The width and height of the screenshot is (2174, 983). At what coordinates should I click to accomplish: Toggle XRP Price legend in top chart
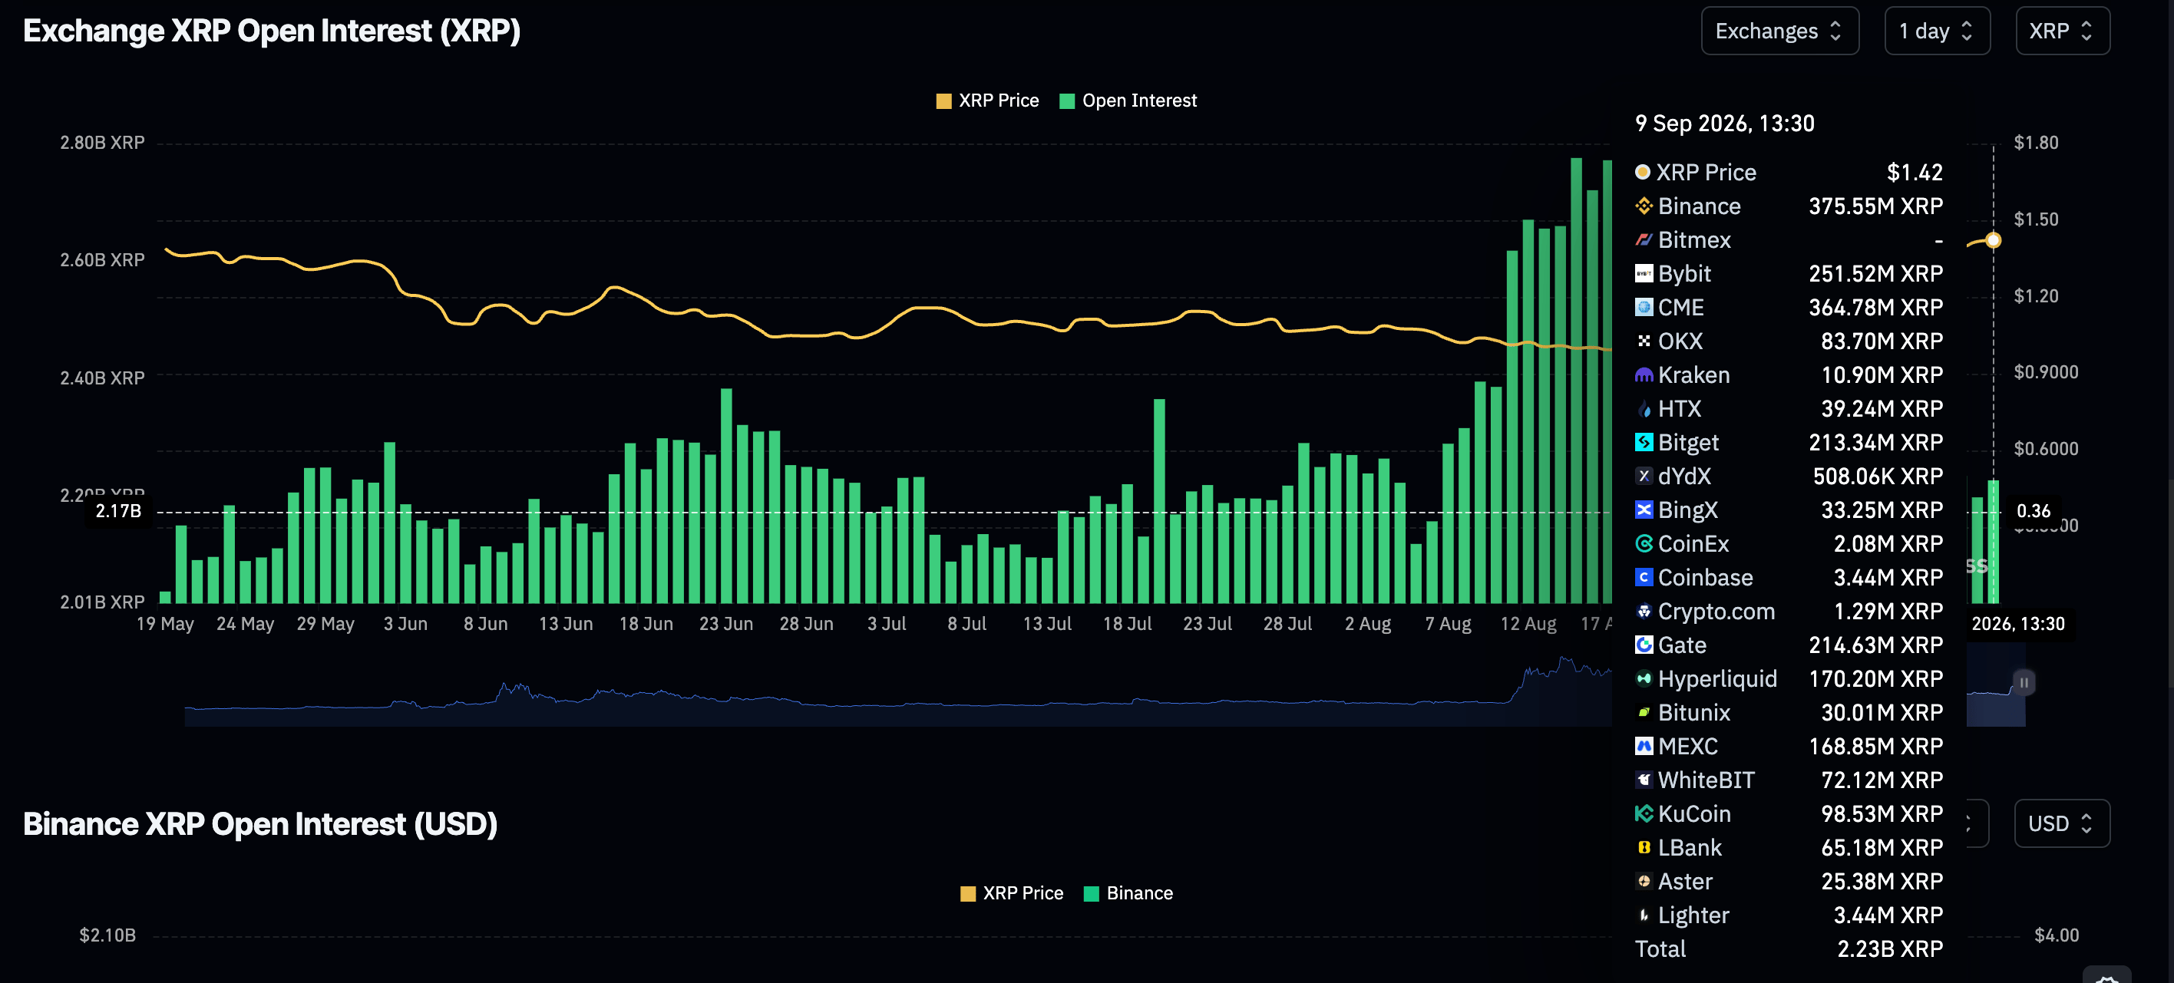click(987, 101)
